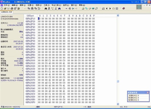Image resolution: width=151 pixels, height=109 pixels.
Task: Click the black binoculars Find Text icon
Action: click(x=46, y=9)
